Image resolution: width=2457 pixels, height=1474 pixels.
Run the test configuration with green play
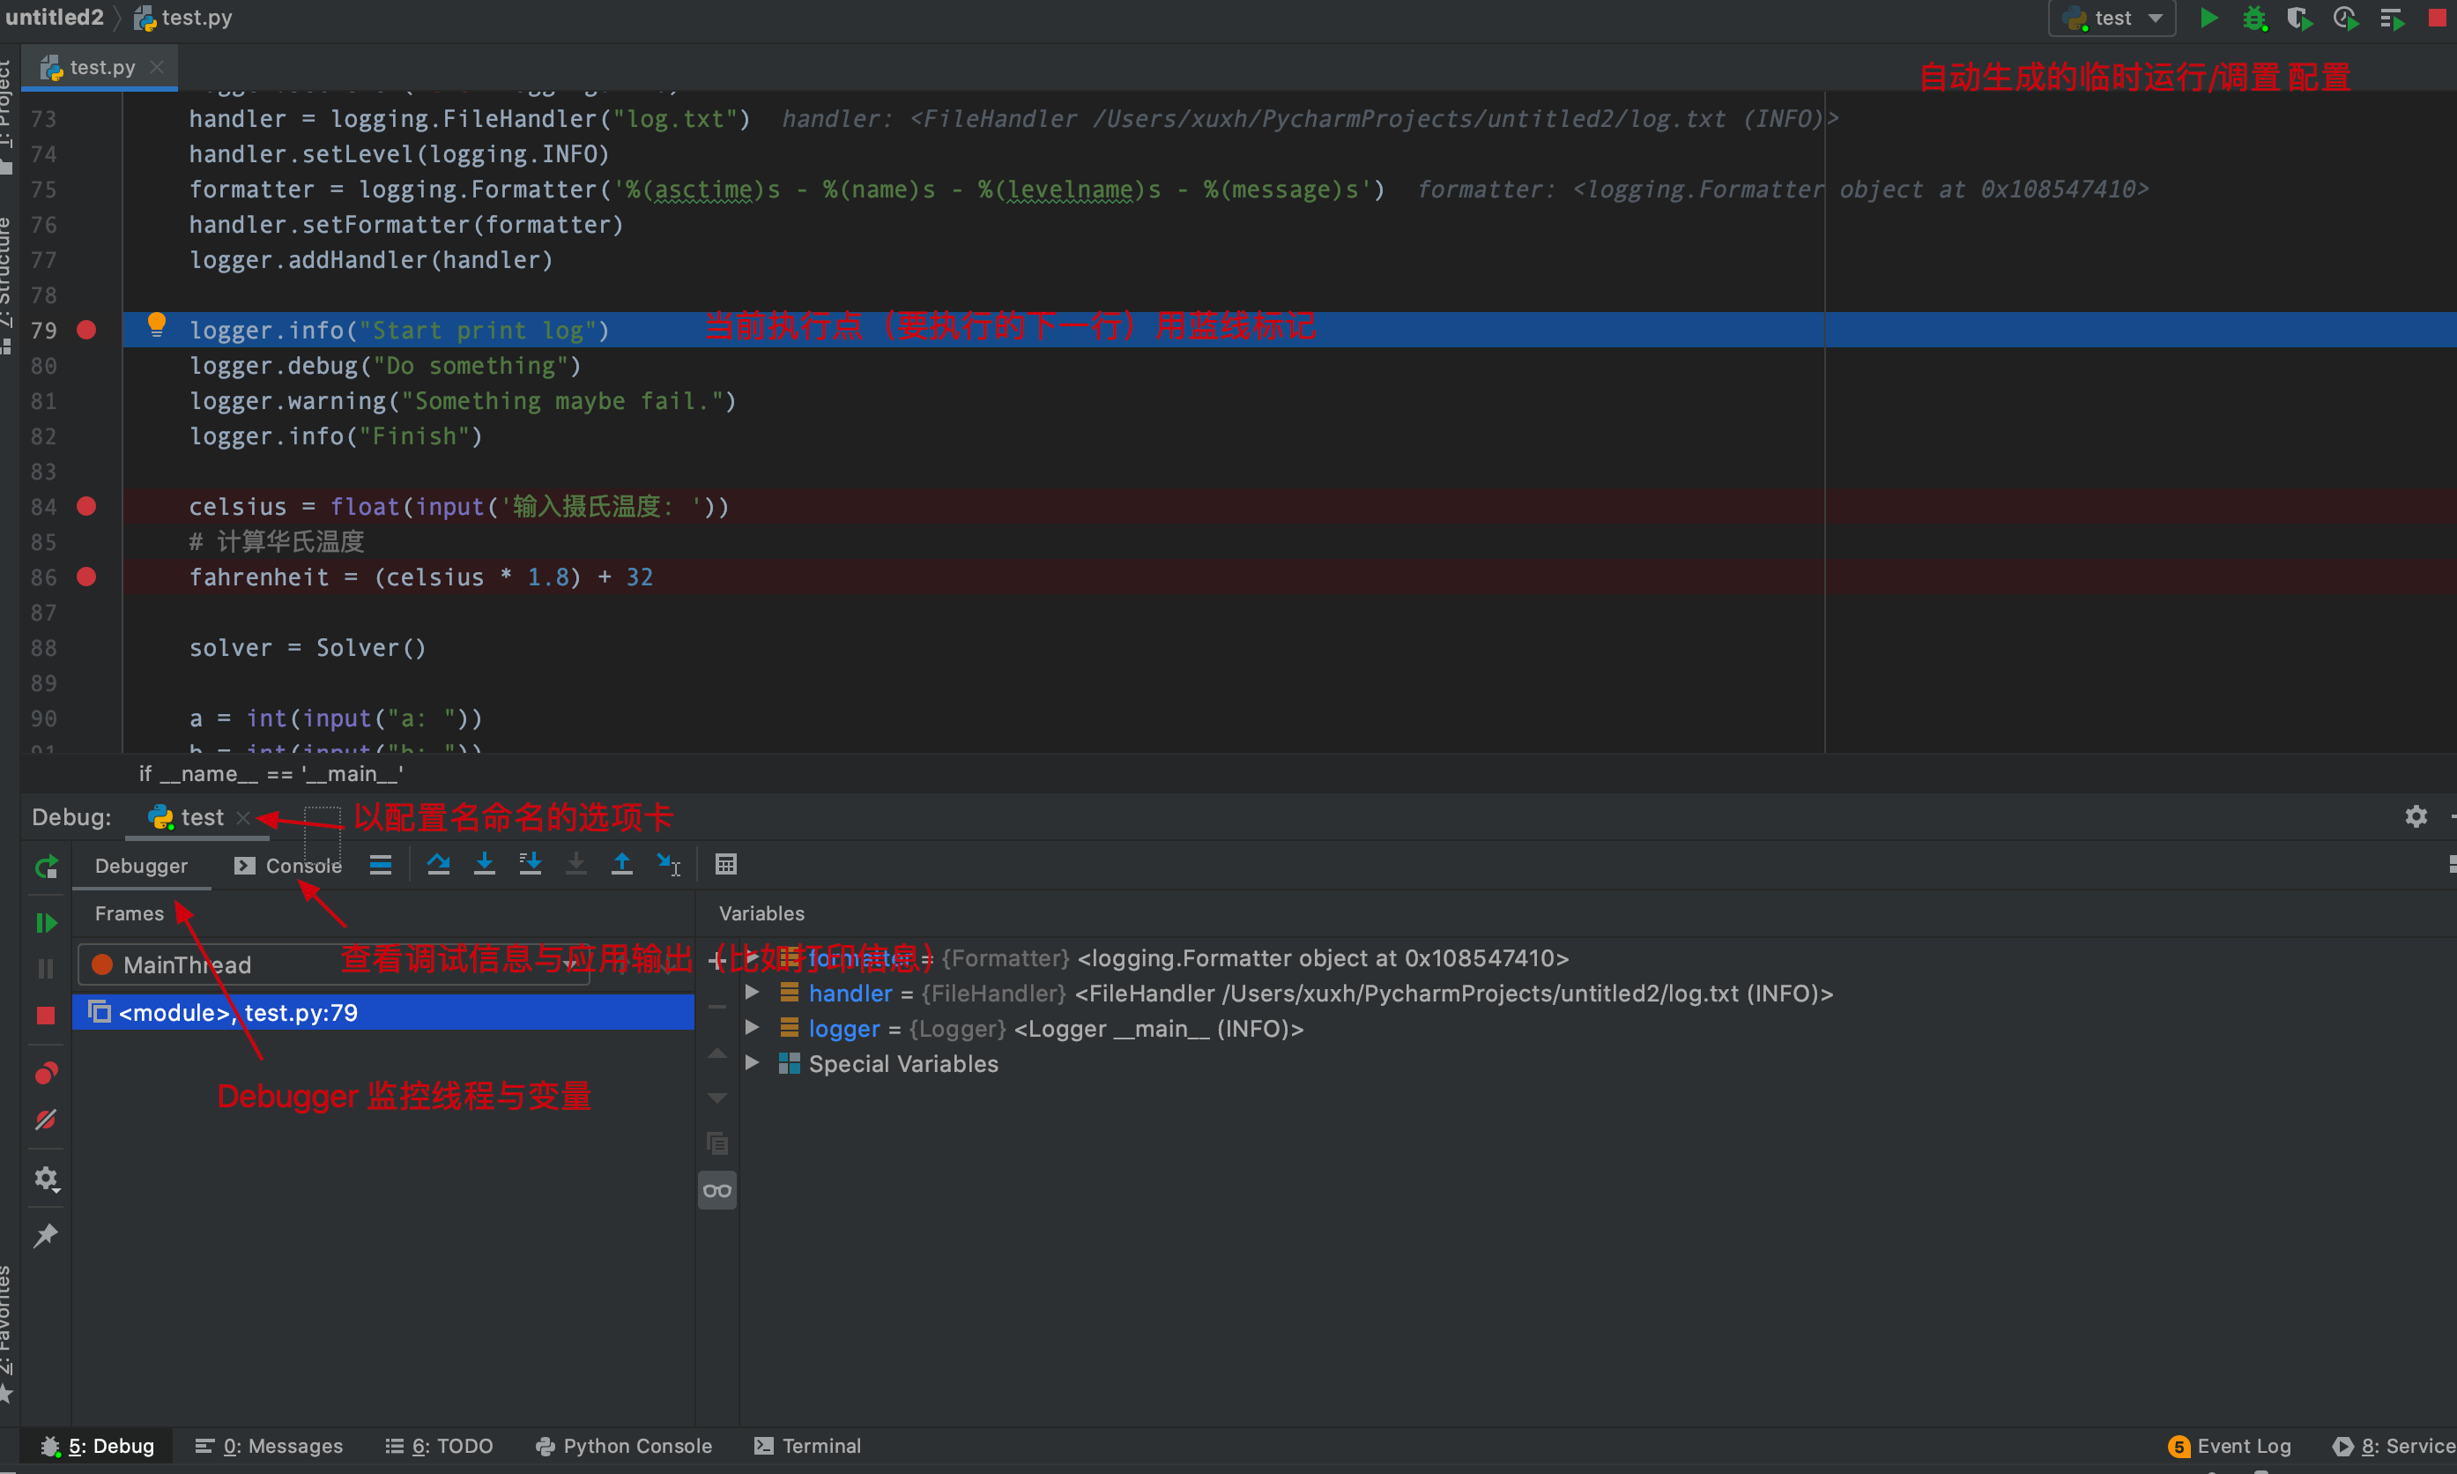point(2208,18)
